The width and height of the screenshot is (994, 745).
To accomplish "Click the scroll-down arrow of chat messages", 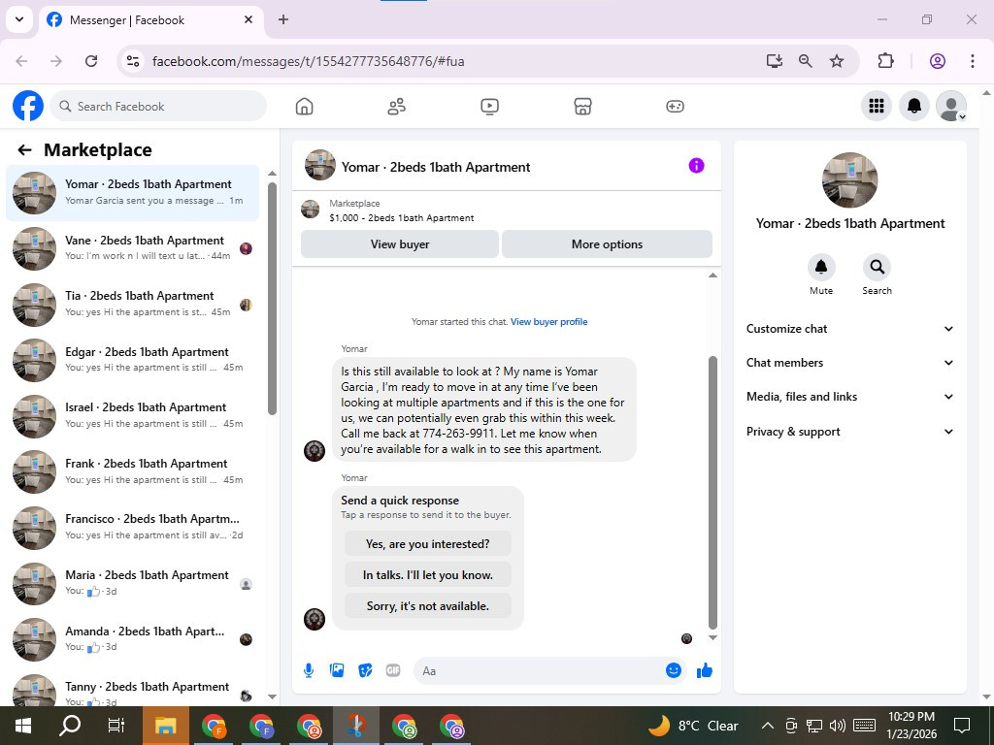I will point(712,638).
